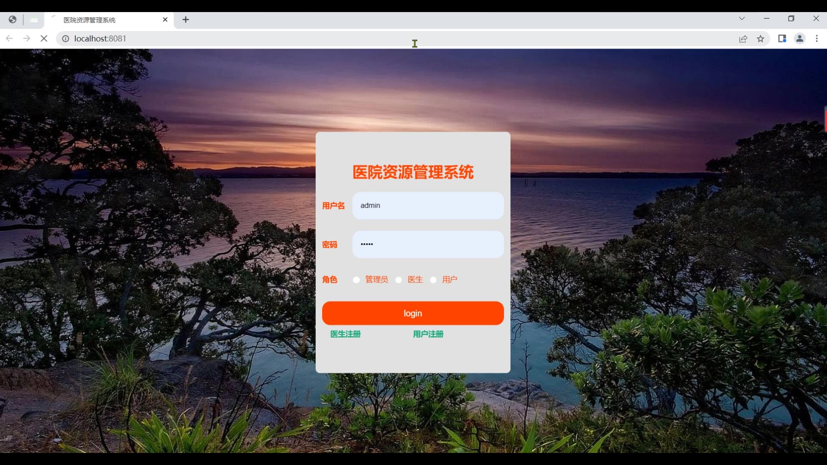The image size is (827, 465).
Task: Minimize the browser window
Action: tap(767, 18)
